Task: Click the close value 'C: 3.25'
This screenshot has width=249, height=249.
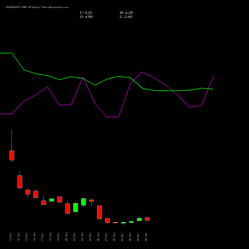Action: point(86,13)
